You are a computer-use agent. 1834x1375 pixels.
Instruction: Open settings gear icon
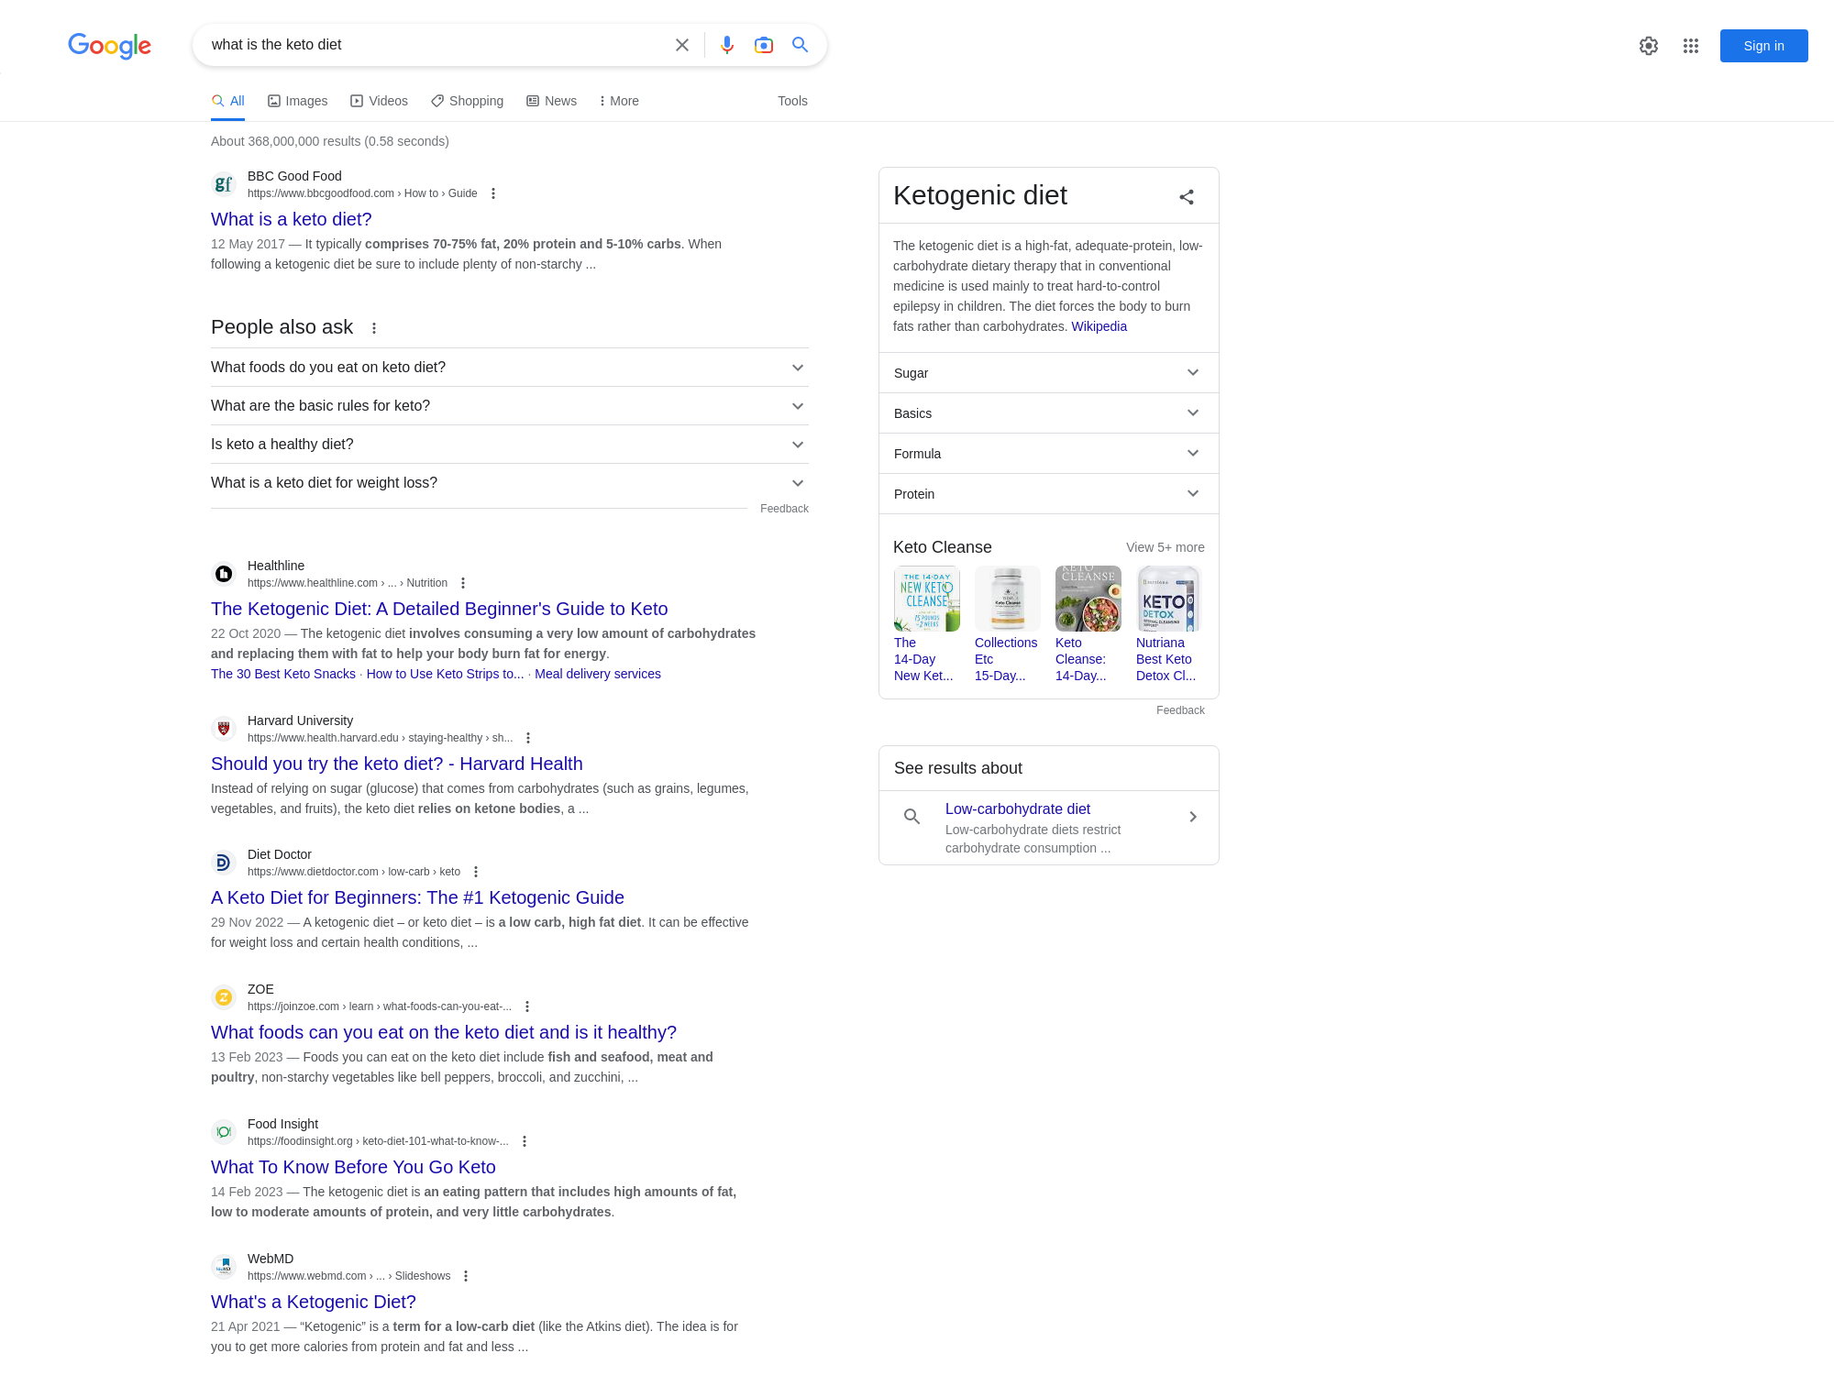1649,46
